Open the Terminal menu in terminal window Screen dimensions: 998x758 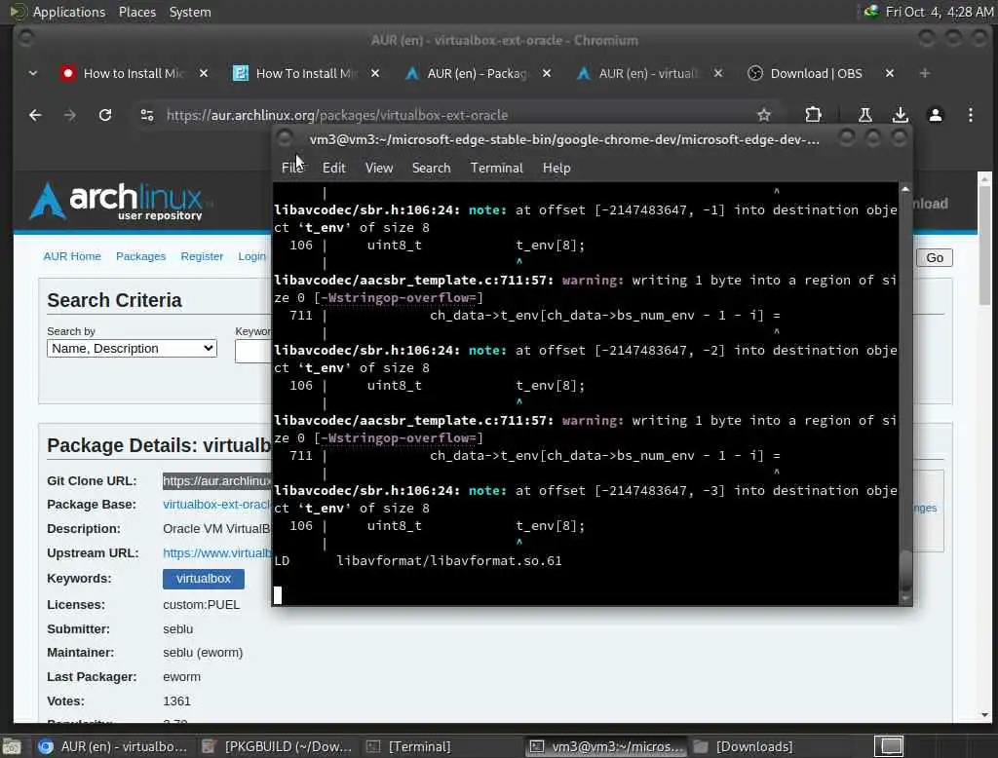pos(496,168)
